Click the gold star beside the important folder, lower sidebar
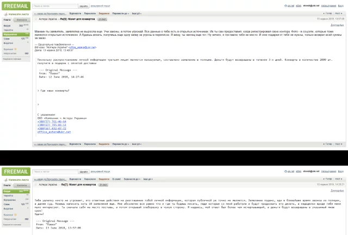 [15, 214]
